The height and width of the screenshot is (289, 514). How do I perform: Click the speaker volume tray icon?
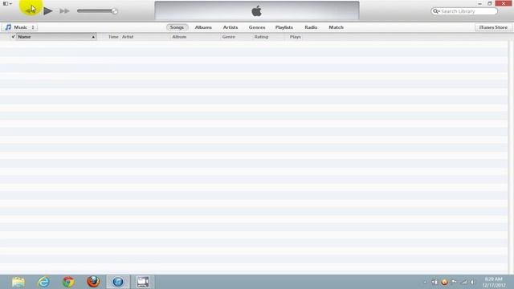(473, 282)
